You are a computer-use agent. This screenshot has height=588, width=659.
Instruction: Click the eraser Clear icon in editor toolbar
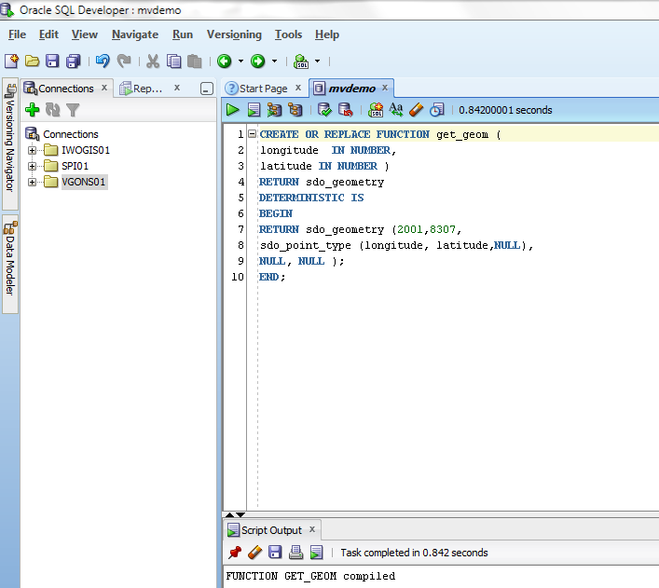416,110
